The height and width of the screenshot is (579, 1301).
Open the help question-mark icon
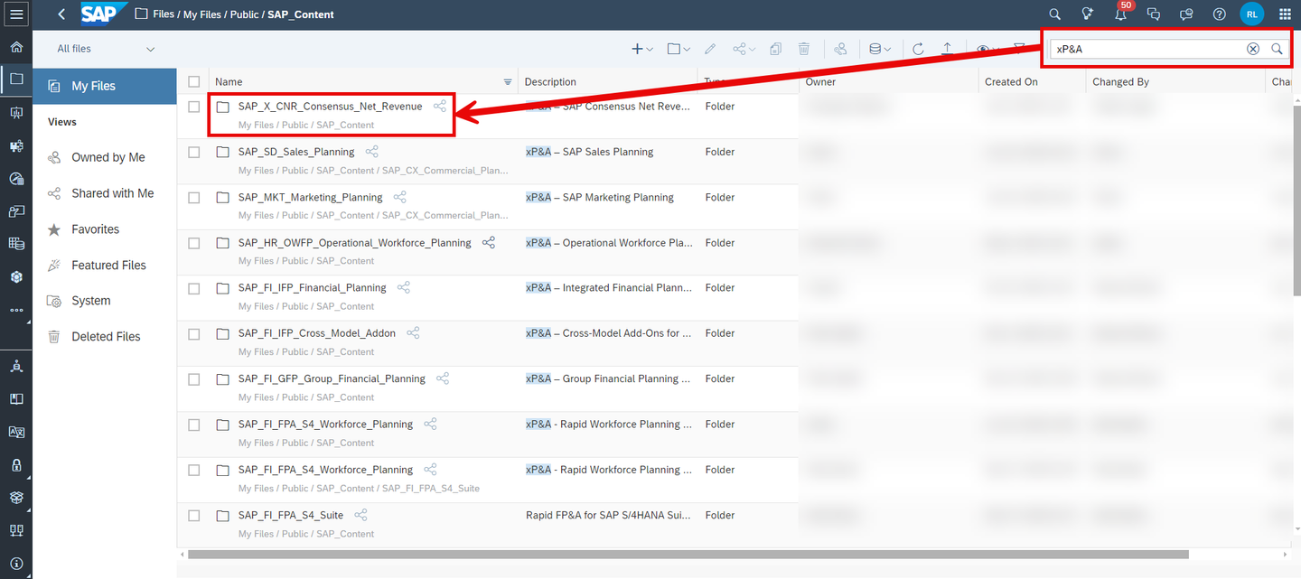tap(1220, 14)
